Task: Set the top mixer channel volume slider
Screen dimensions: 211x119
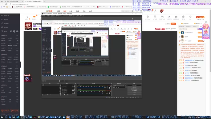Action: pos(92,88)
